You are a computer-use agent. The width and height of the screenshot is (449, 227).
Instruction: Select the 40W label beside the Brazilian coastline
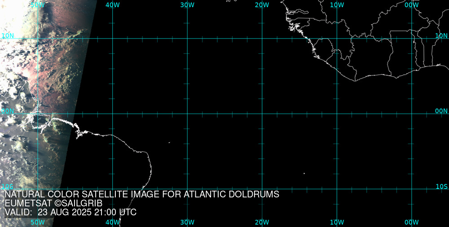click(x=113, y=222)
